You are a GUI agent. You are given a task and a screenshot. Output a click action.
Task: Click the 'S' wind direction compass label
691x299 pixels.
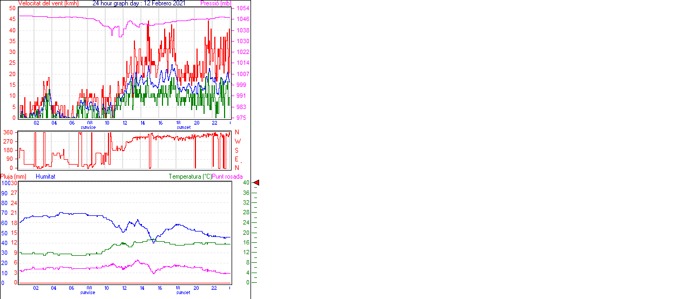click(x=237, y=150)
